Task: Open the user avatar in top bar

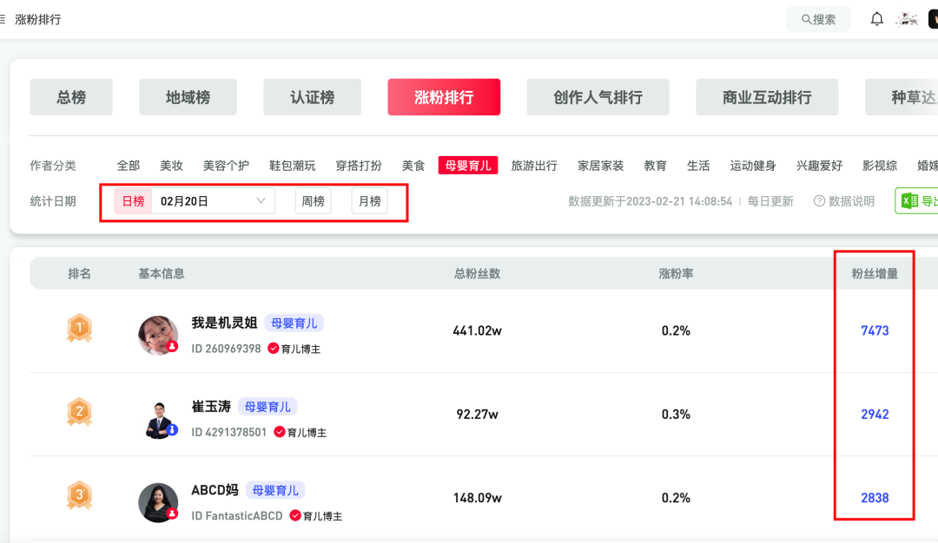Action: tap(908, 19)
